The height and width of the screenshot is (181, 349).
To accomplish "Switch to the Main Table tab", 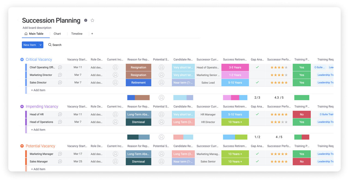I will [x=34, y=34].
